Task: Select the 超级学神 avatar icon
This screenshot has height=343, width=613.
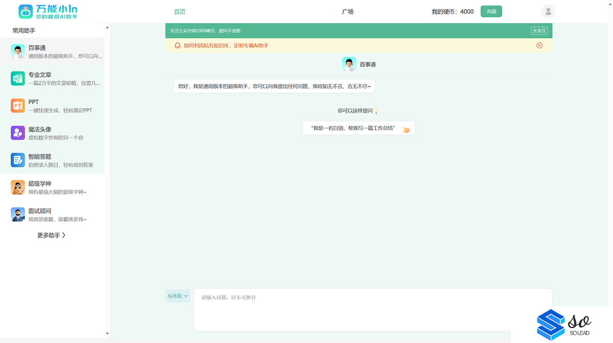Action: (18, 187)
